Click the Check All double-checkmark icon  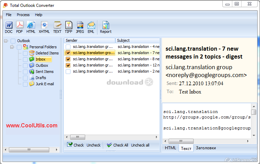(x=109, y=145)
